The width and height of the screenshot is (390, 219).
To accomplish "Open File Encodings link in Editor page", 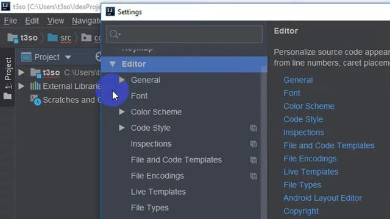I will pos(310,159).
